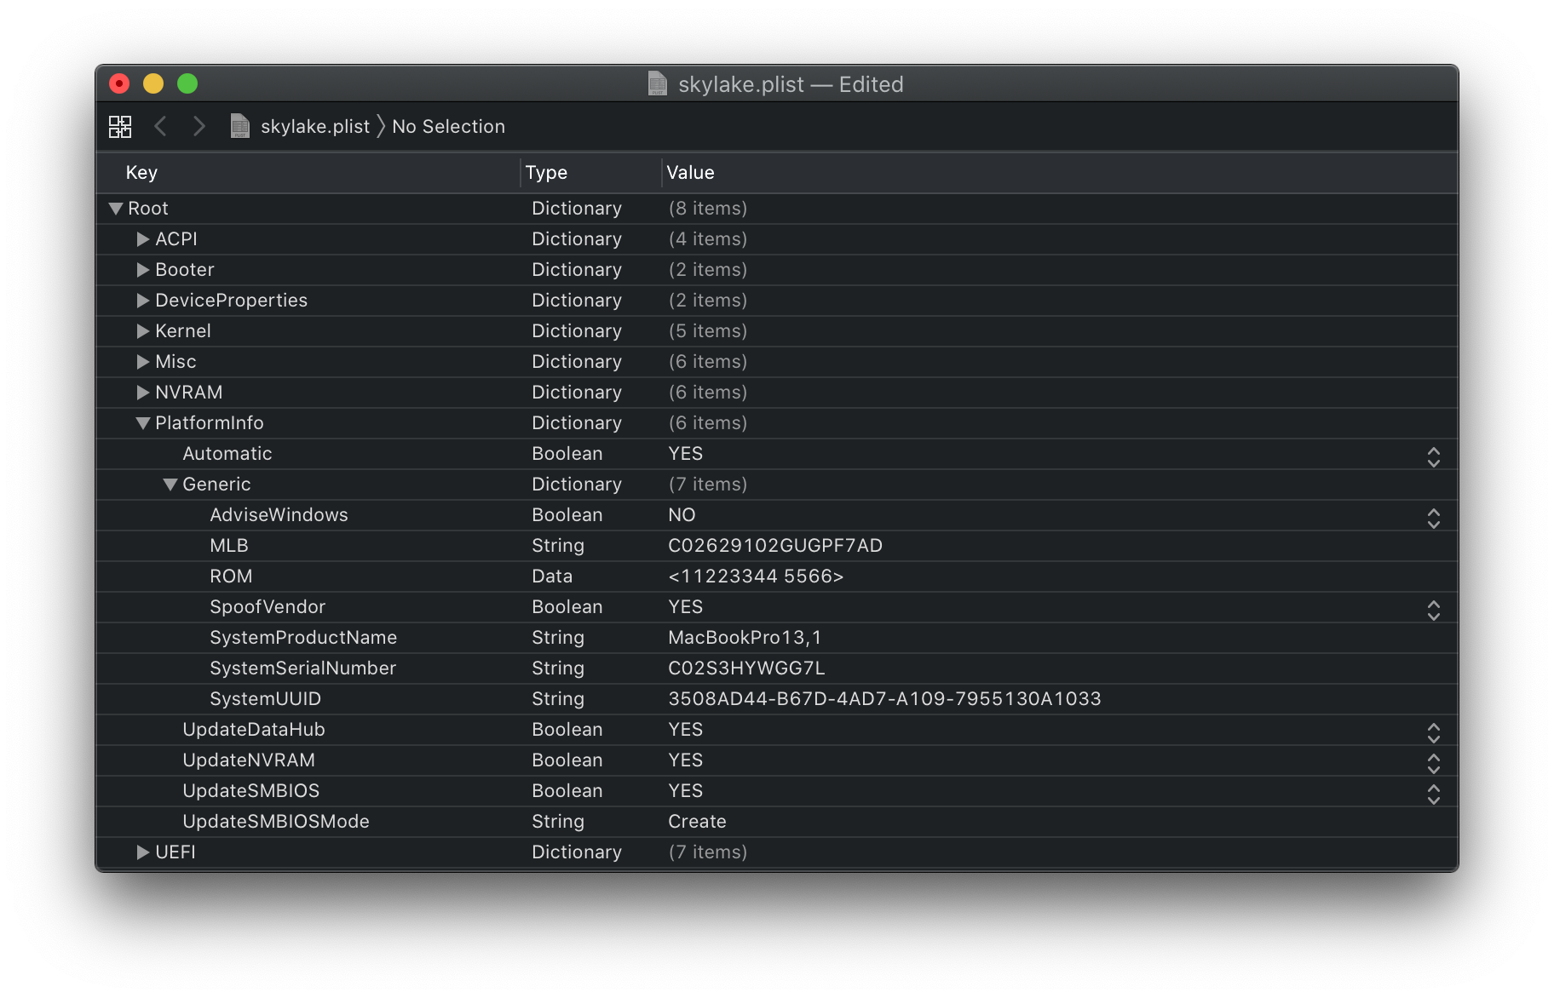Click the forward navigation arrow
1554x998 pixels.
199,127
